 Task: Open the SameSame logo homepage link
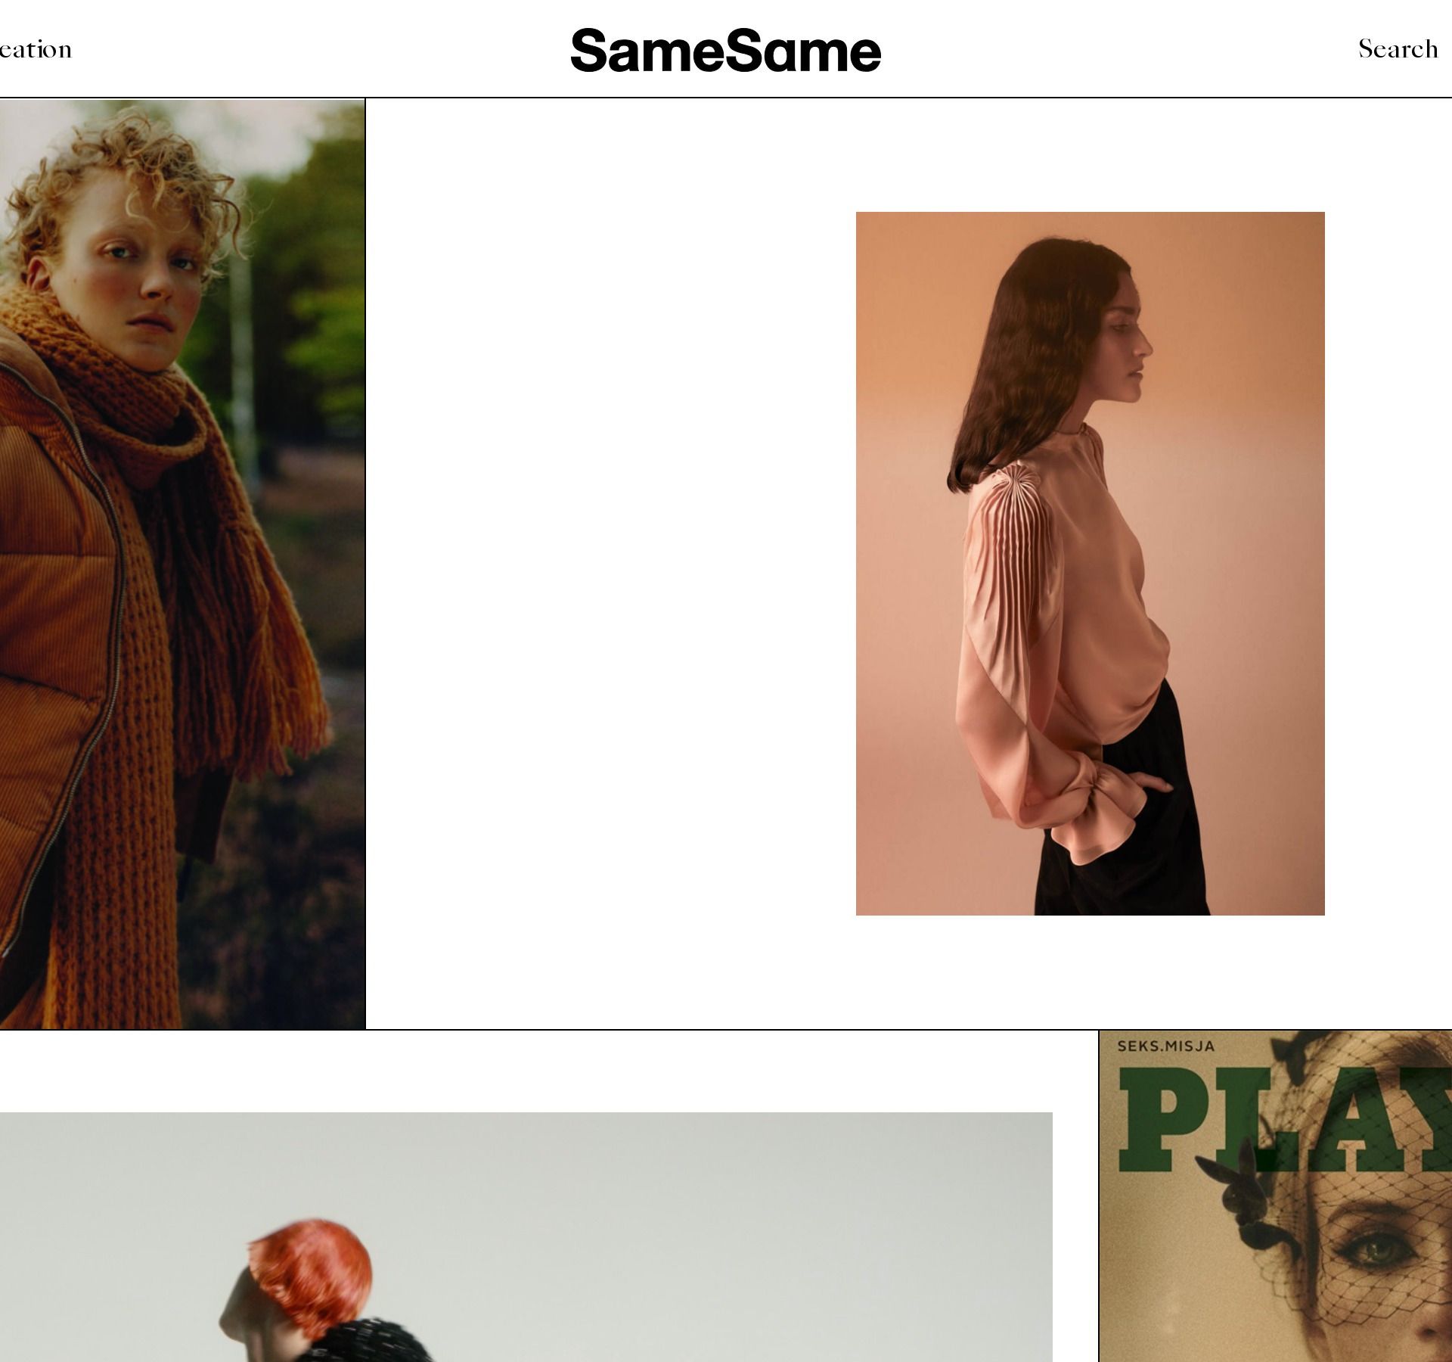click(725, 51)
